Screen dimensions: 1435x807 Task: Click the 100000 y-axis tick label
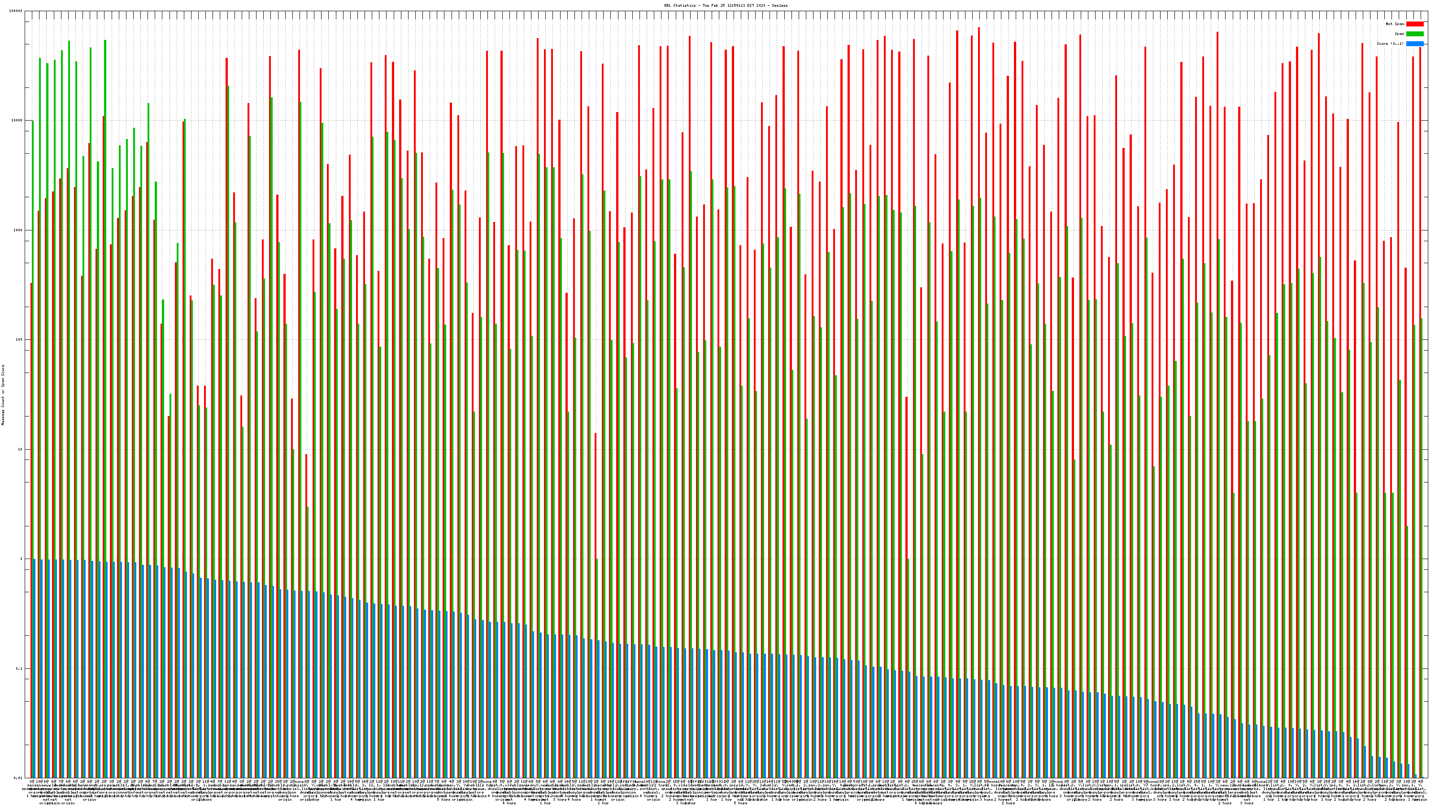click(16, 11)
